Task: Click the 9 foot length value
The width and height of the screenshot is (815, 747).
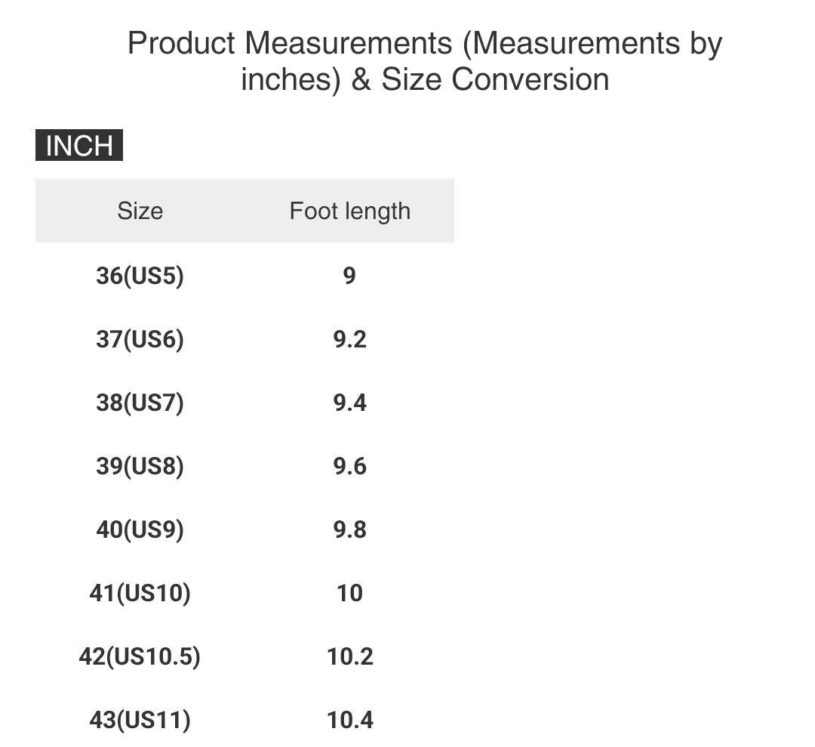Action: coord(349,276)
